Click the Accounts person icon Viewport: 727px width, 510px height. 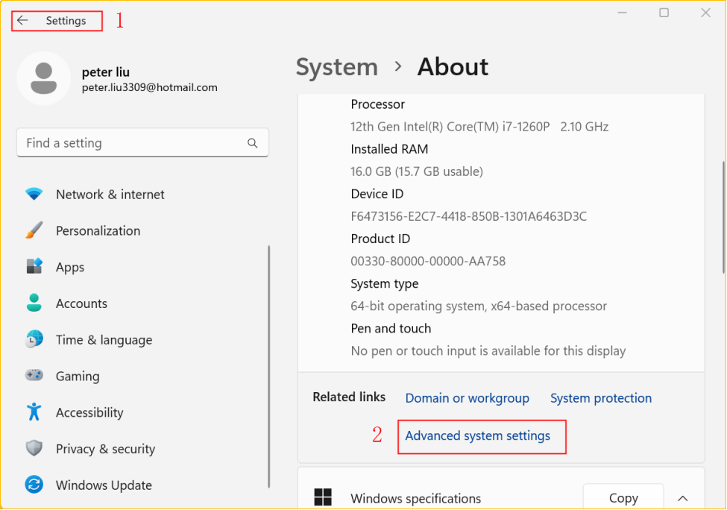click(34, 303)
